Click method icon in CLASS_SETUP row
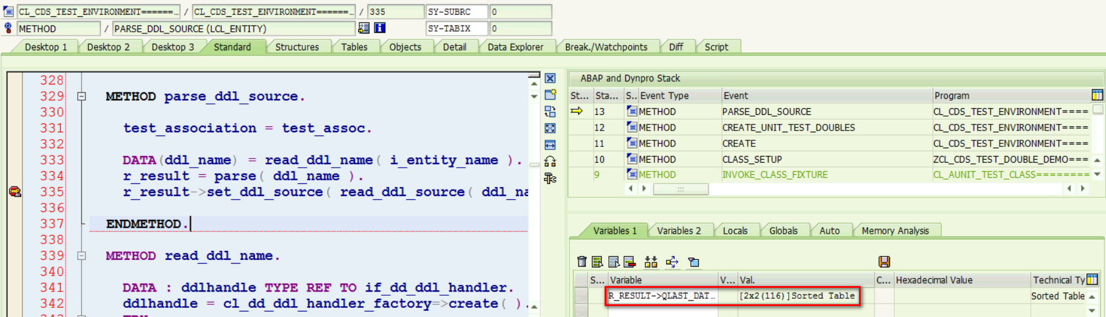The width and height of the screenshot is (1106, 317). (x=632, y=159)
